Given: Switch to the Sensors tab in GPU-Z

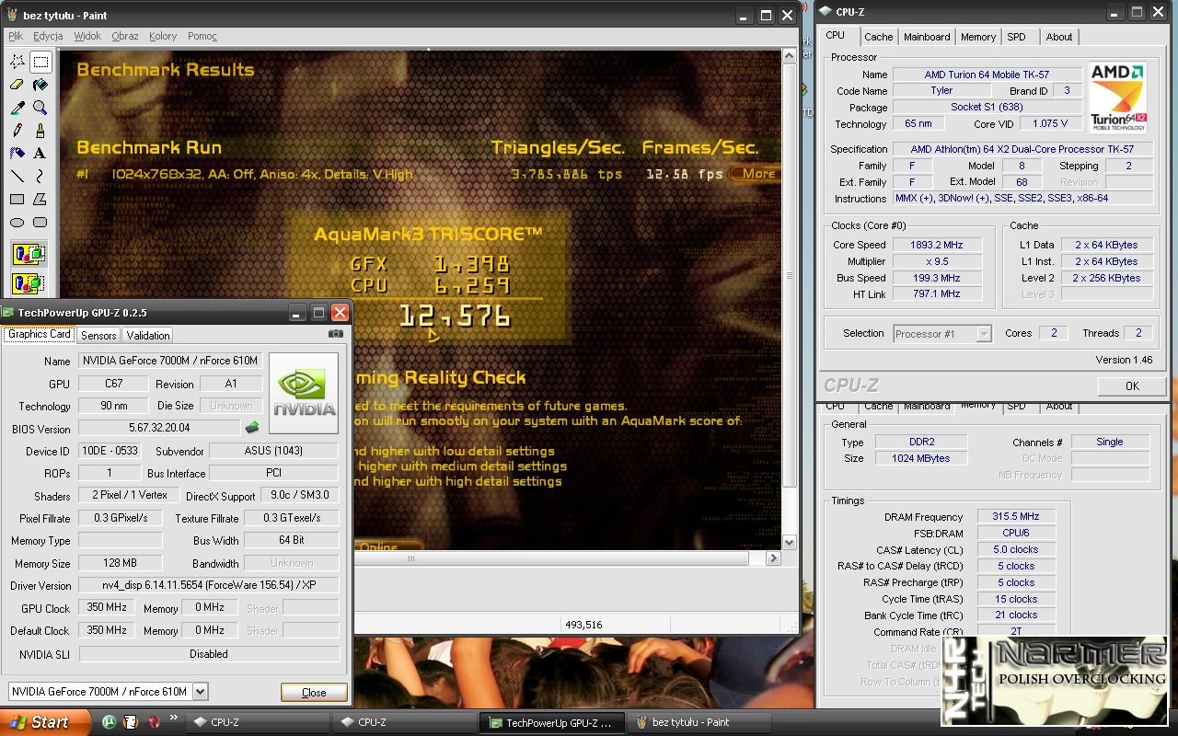Looking at the screenshot, I should pos(98,336).
